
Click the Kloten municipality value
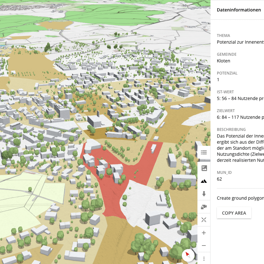[x=223, y=61]
